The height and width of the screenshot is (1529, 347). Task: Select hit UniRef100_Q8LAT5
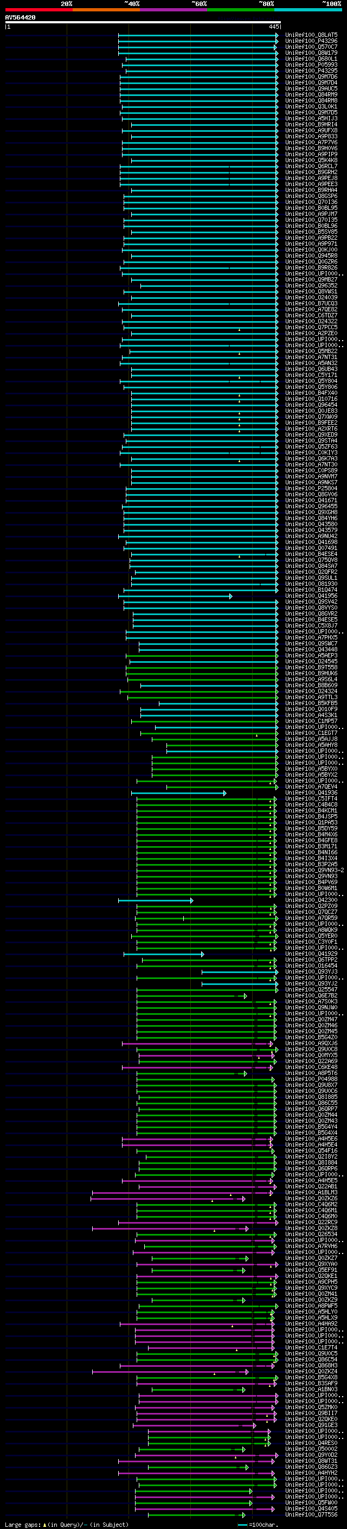pyautogui.click(x=311, y=35)
